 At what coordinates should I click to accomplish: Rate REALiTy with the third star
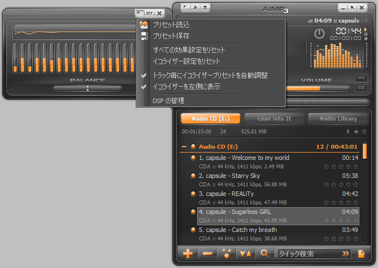341,203
